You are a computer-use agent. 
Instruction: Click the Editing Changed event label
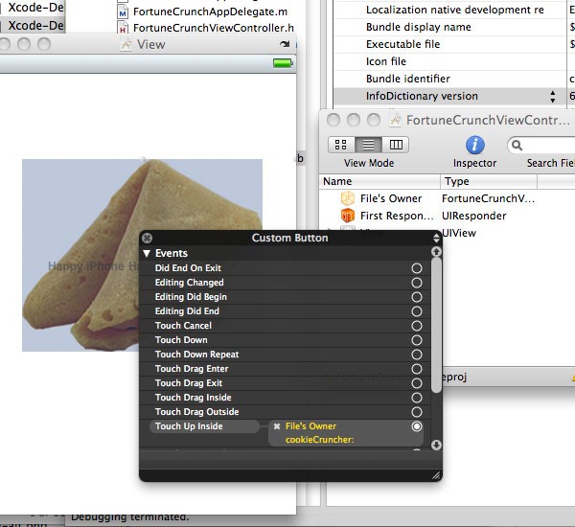(189, 283)
